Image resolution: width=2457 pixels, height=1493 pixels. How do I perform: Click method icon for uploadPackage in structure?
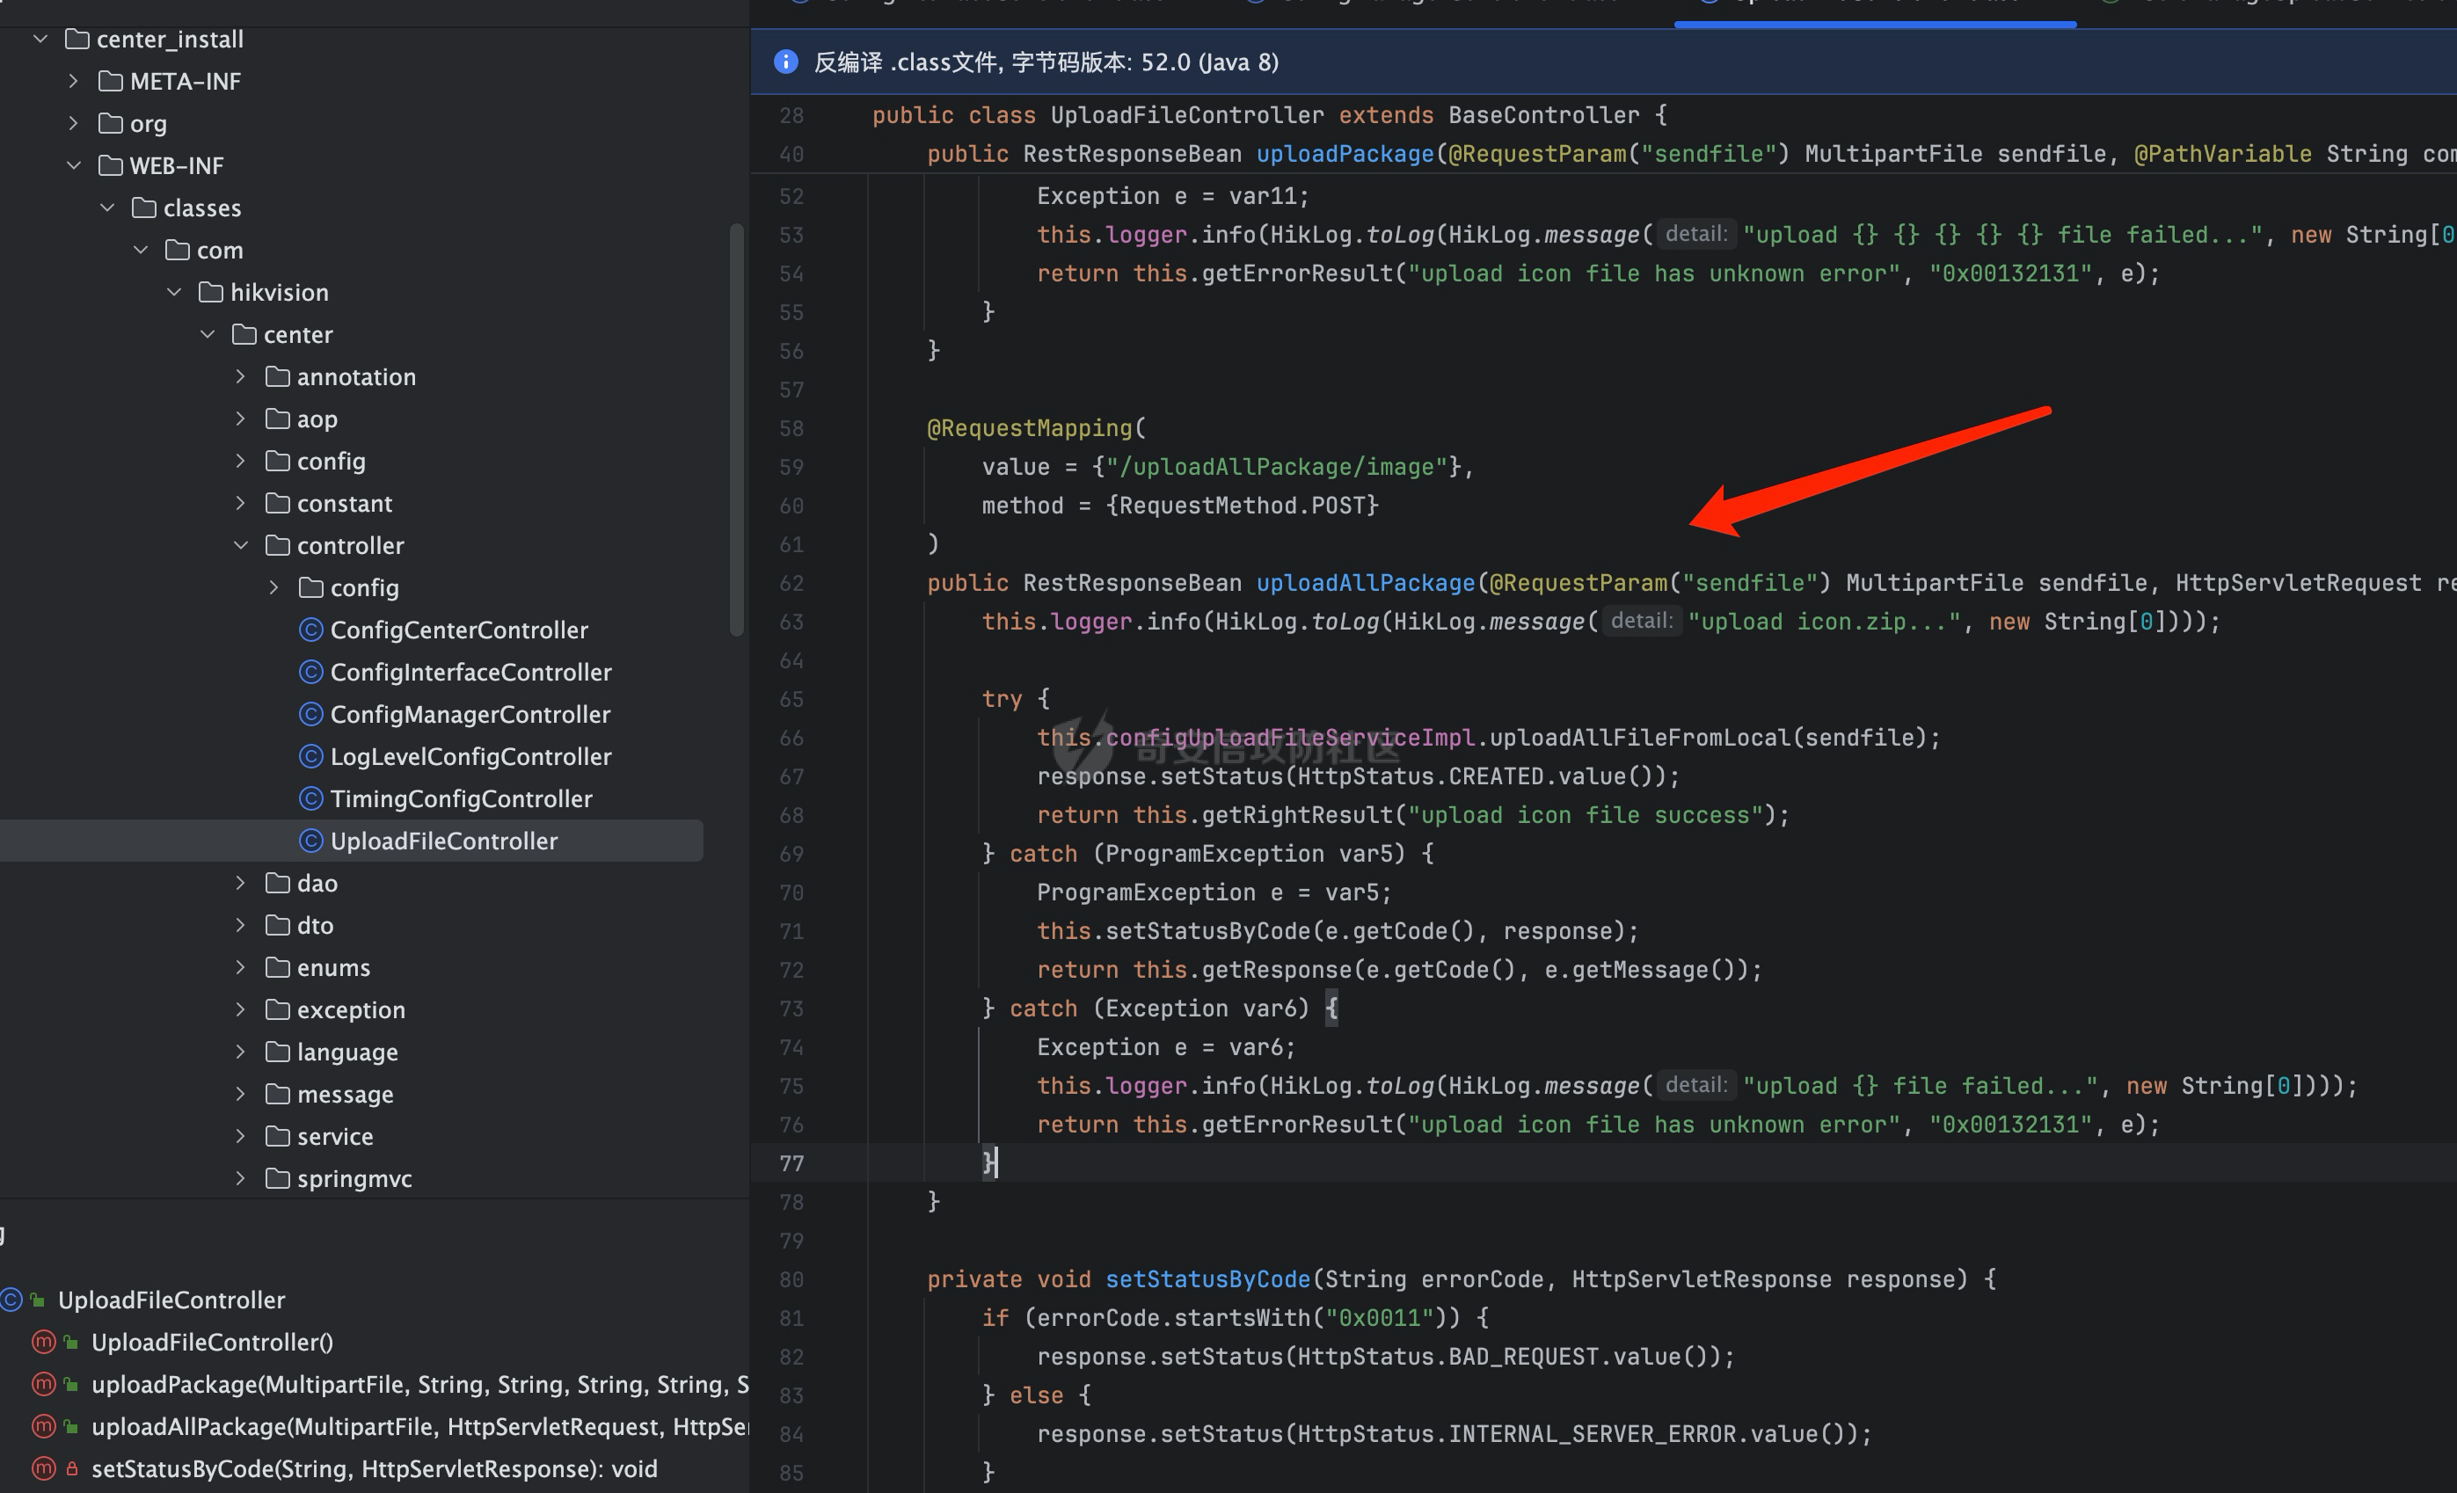[x=44, y=1384]
